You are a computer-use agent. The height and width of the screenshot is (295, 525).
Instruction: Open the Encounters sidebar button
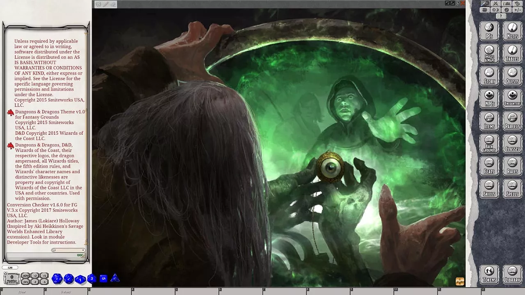512,99
